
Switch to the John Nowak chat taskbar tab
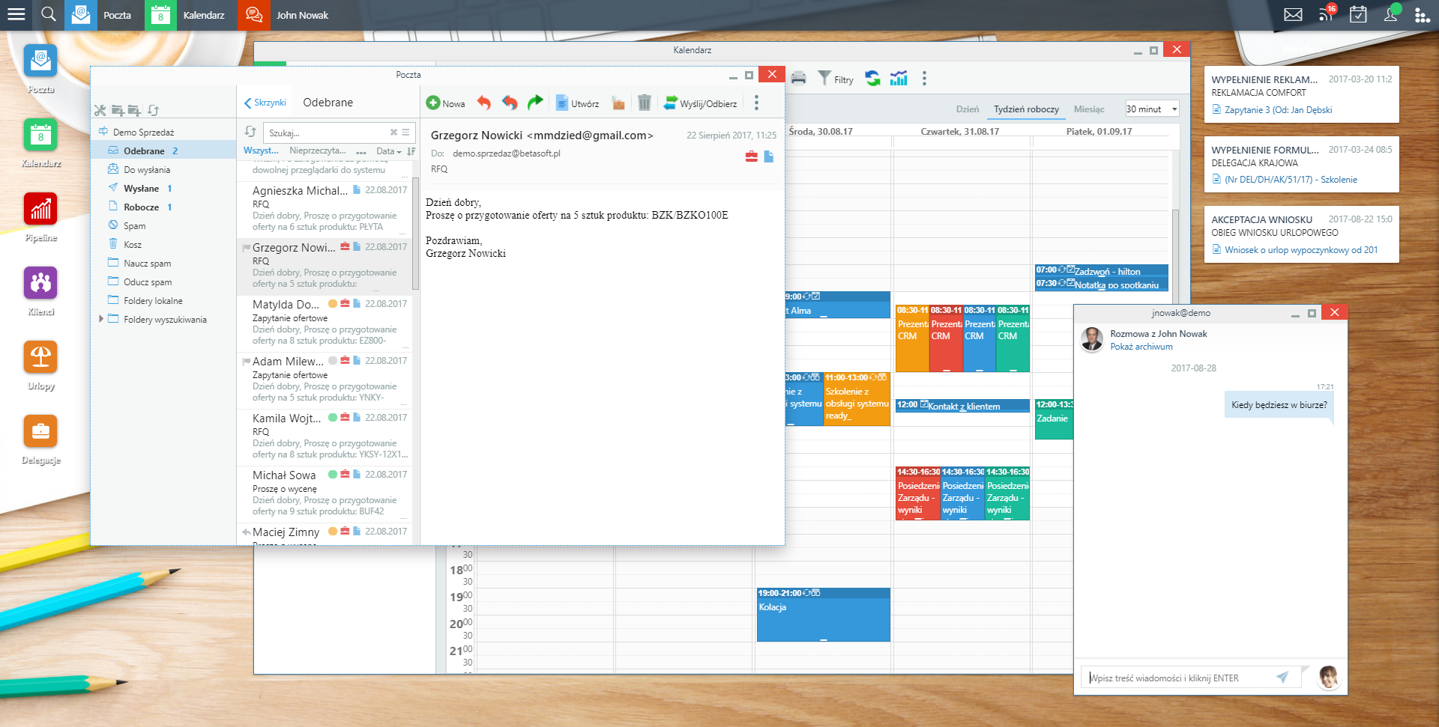click(287, 15)
